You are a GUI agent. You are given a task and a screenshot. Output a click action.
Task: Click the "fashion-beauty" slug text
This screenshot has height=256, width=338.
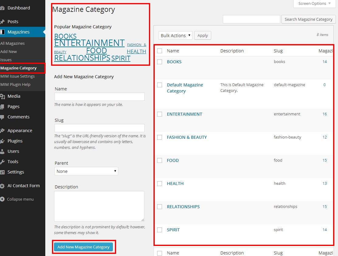point(287,137)
